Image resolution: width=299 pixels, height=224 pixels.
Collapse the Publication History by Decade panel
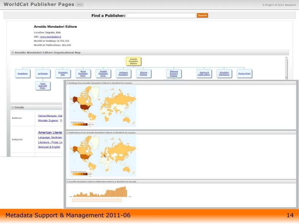(67, 182)
